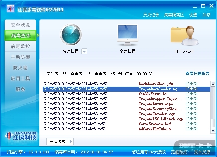Screen dimensions: 217x157
Task: Click results list scrollbar thumb
Action: (213, 123)
